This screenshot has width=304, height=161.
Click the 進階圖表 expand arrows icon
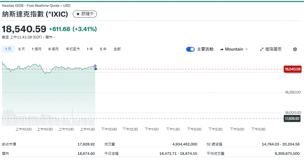coord(261,49)
